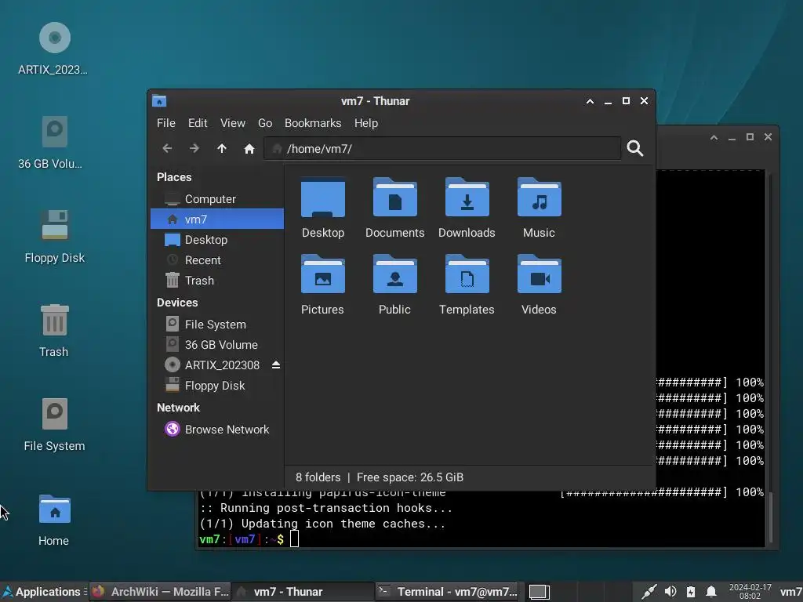This screenshot has height=602, width=803.
Task: Open the Edit menu
Action: 198,123
